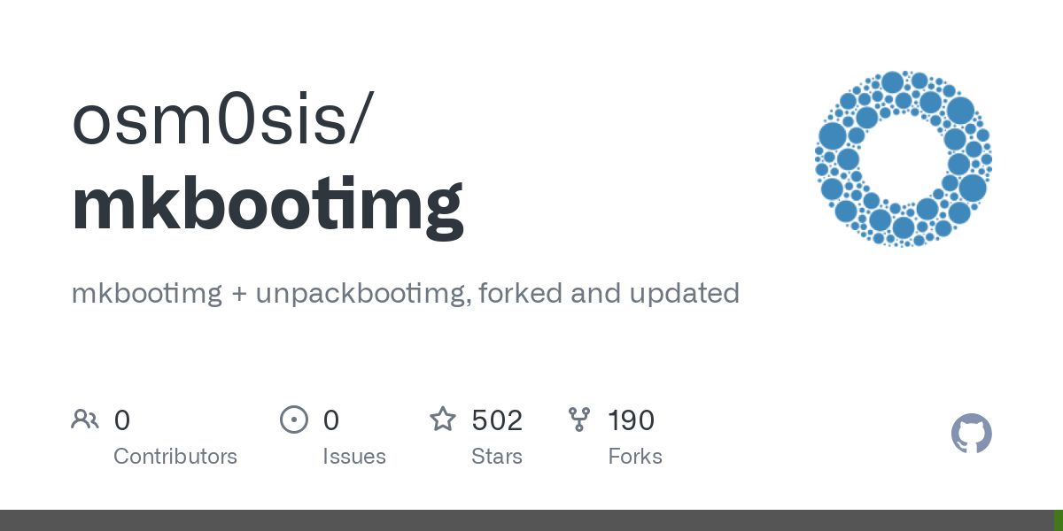
Task: Open the osm0sis blue circle avatar
Action: [904, 159]
